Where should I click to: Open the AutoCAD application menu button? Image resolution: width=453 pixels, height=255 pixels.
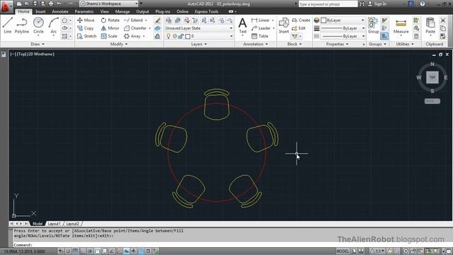coord(6,6)
